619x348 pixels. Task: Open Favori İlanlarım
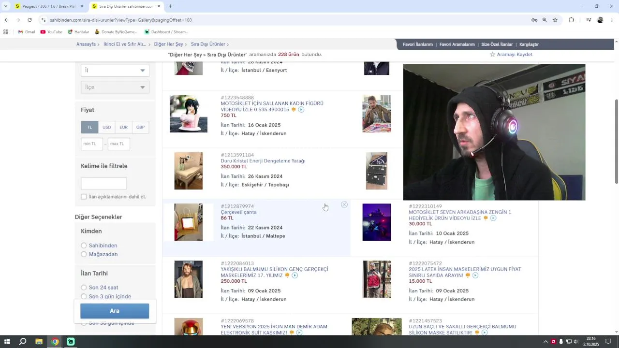[x=418, y=44]
